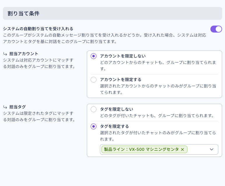Click description starting どのアカウントからのチャットも

tap(158, 65)
